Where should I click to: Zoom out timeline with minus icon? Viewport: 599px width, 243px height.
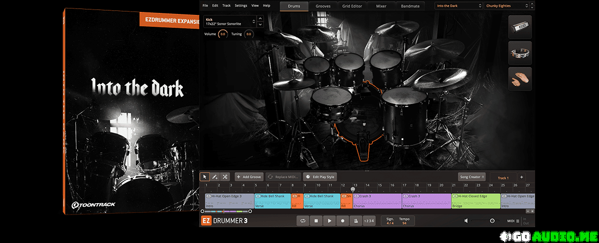[x=527, y=211]
